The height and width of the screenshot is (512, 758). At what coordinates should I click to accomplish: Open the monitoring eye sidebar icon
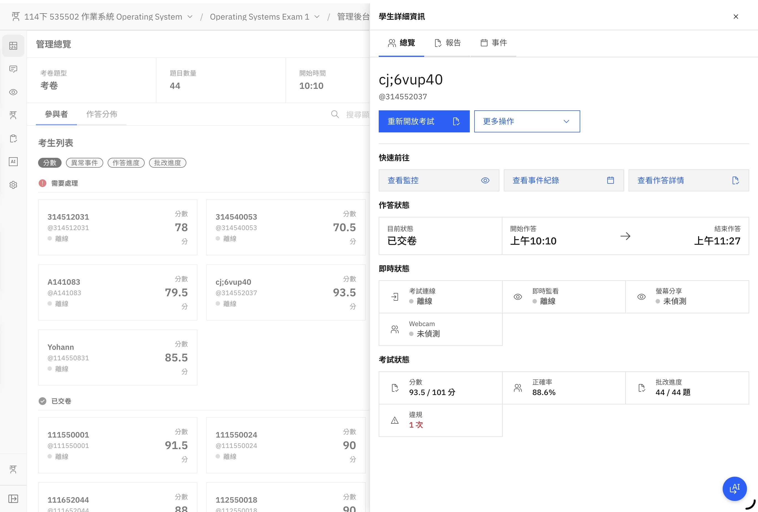(x=13, y=92)
